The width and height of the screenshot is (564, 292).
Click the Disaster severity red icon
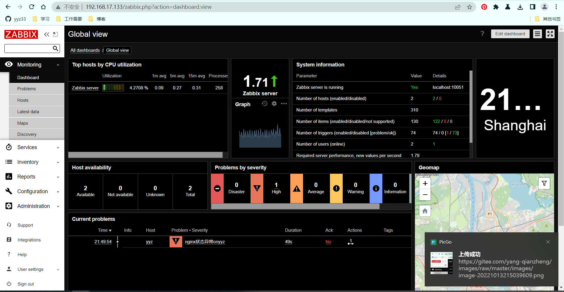[x=217, y=188]
